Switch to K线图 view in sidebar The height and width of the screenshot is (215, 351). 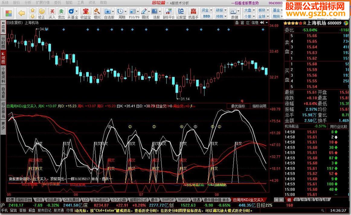pyautogui.click(x=3, y=58)
